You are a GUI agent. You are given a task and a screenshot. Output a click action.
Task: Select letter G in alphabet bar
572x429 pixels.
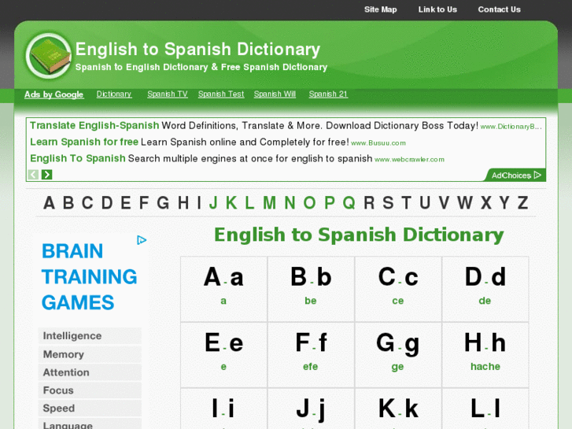163,202
